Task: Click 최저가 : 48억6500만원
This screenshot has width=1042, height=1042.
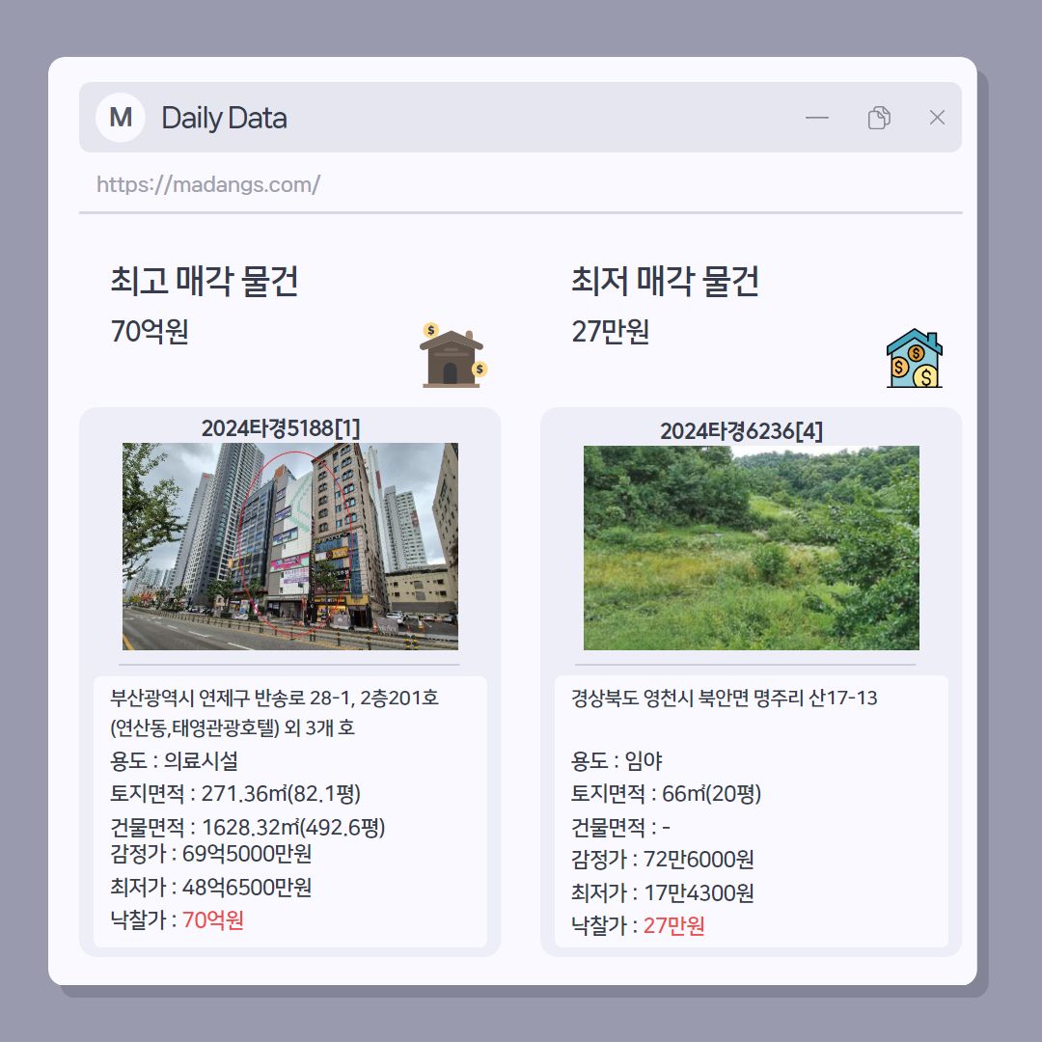Action: [211, 888]
